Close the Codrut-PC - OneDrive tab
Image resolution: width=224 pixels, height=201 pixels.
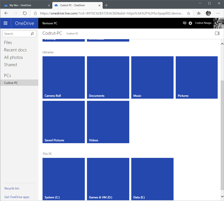(100, 6)
